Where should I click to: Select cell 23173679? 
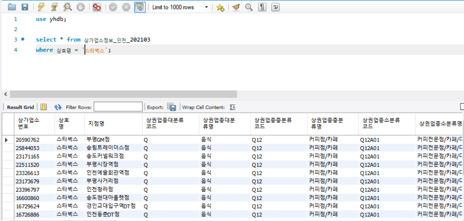pos(34,181)
